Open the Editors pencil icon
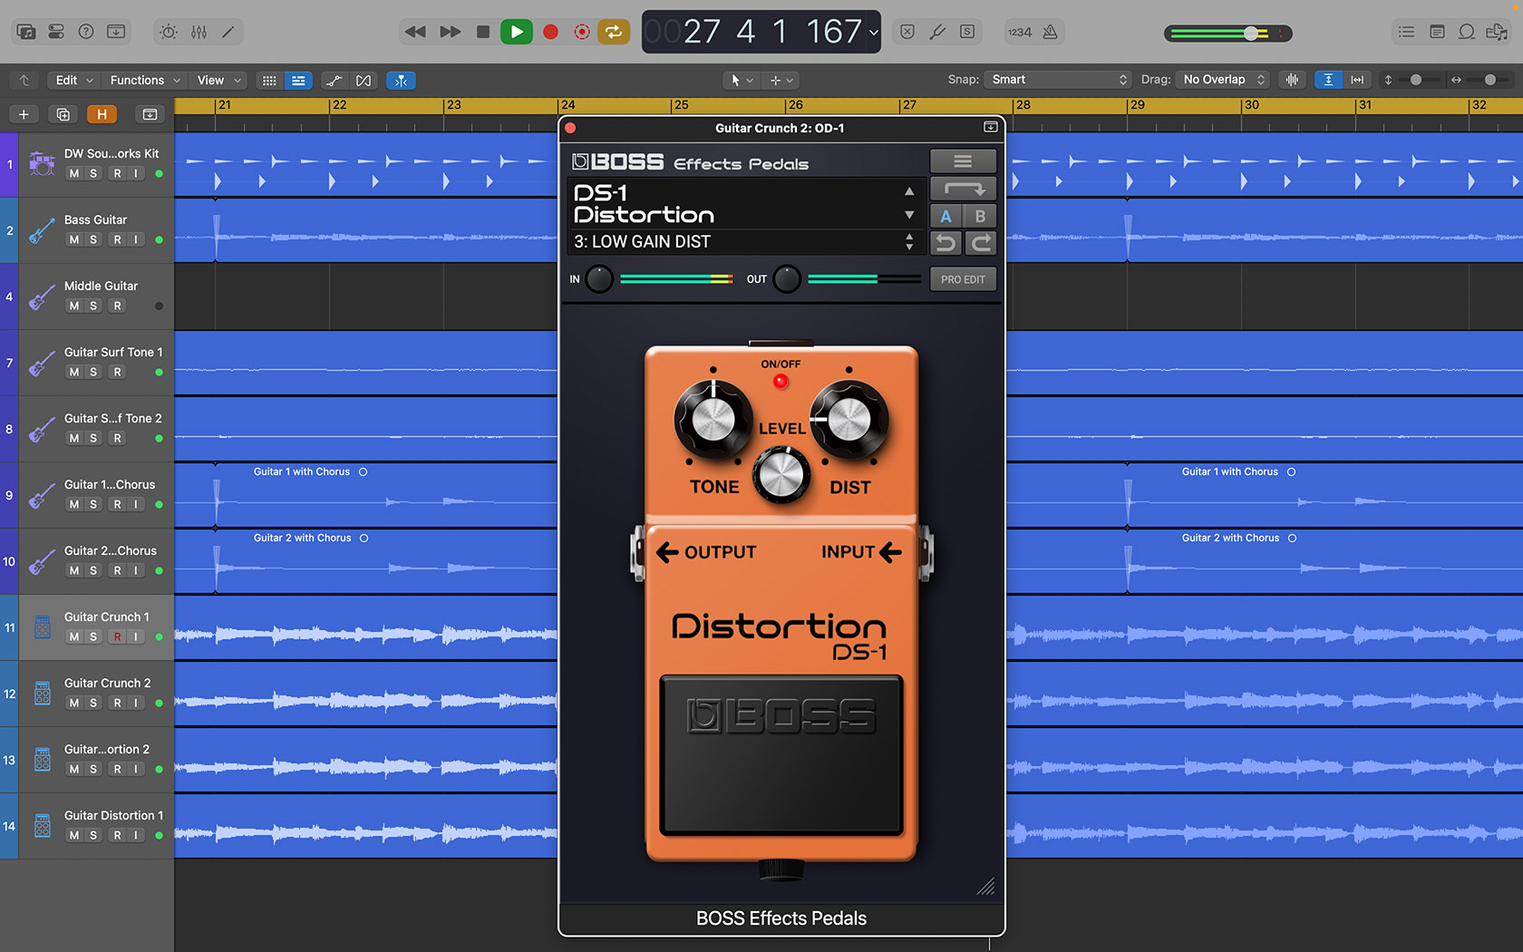The image size is (1523, 952). (228, 32)
